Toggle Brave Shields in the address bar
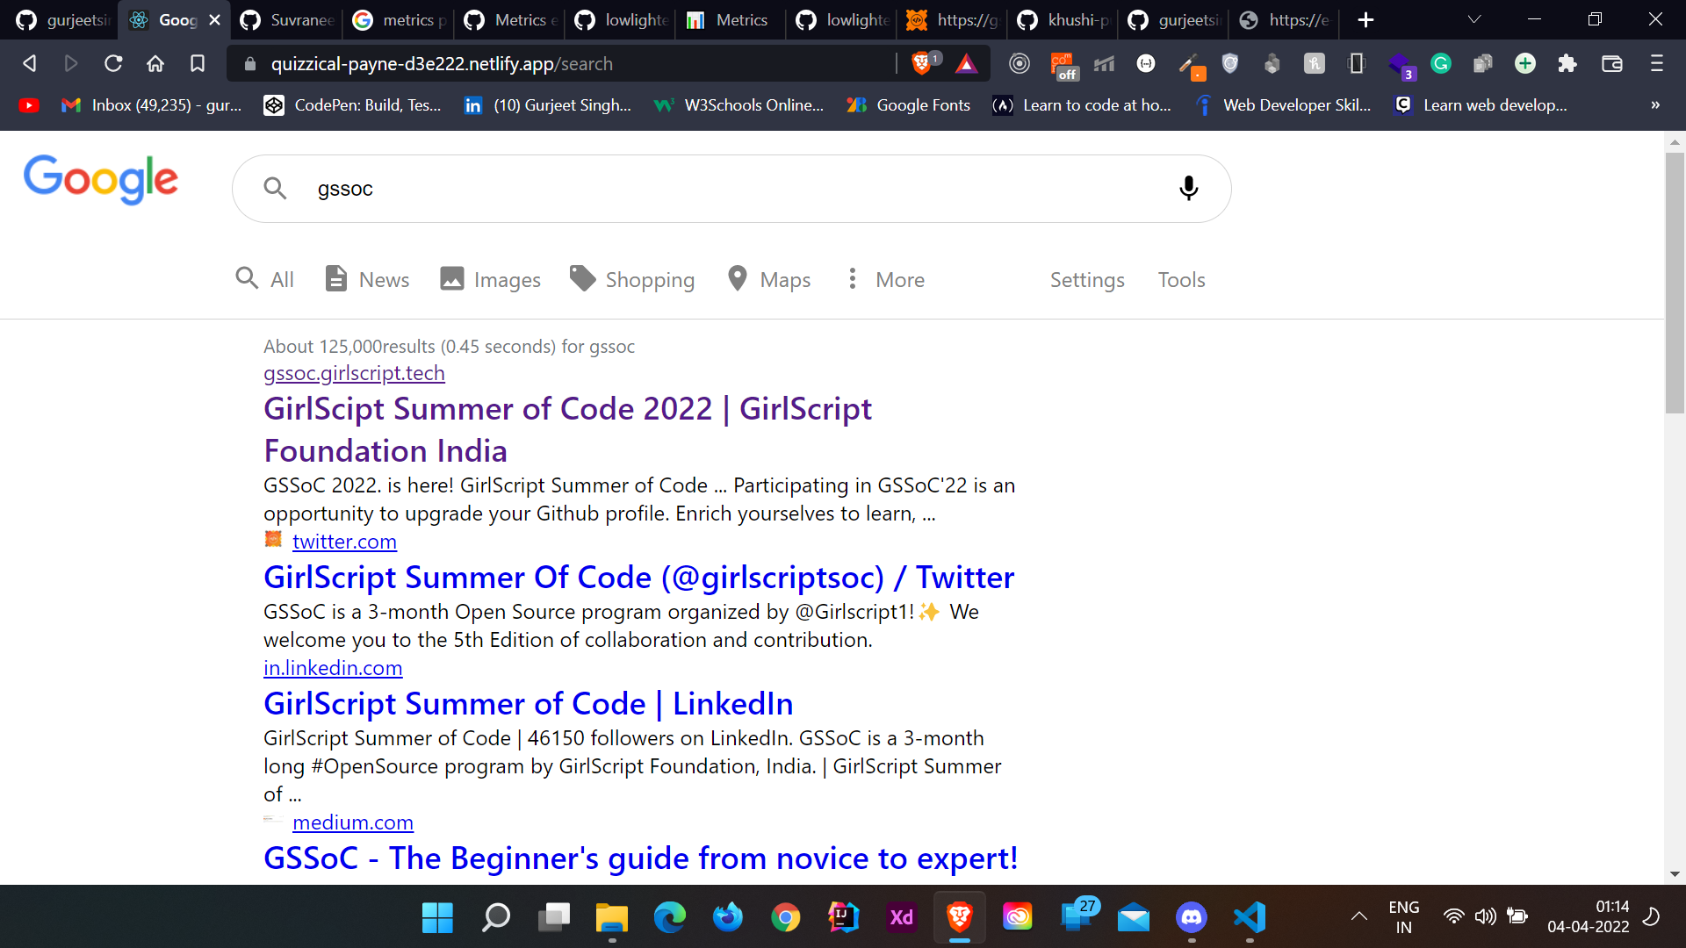 point(922,61)
